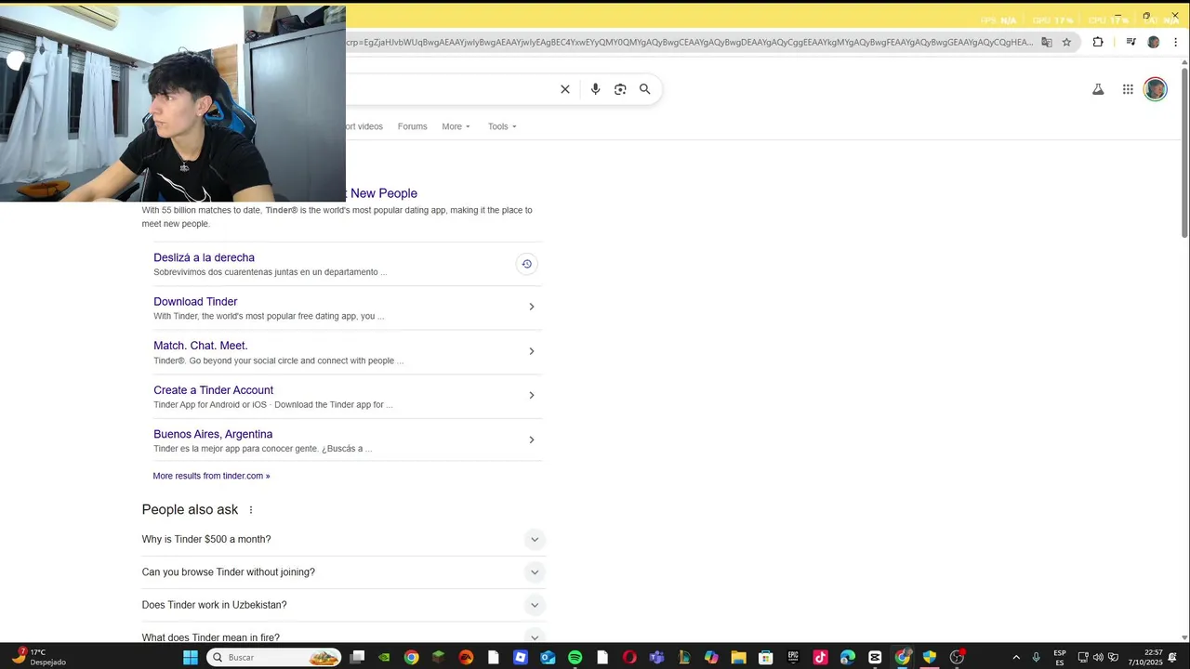This screenshot has width=1190, height=669.
Task: Open Windows Security shield in the taskbar
Action: [x=929, y=657]
